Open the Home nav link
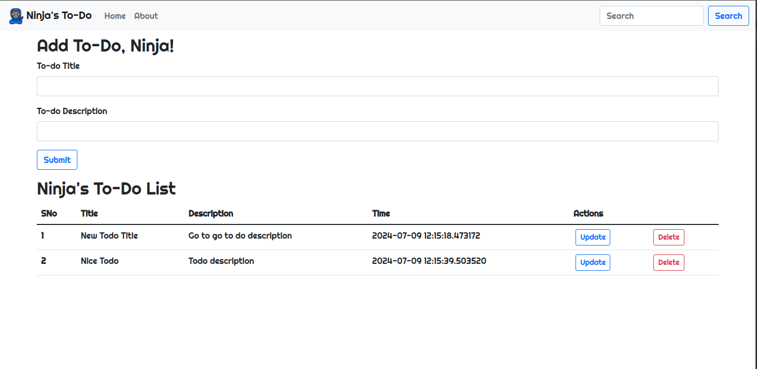Image resolution: width=757 pixels, height=369 pixels. (115, 16)
